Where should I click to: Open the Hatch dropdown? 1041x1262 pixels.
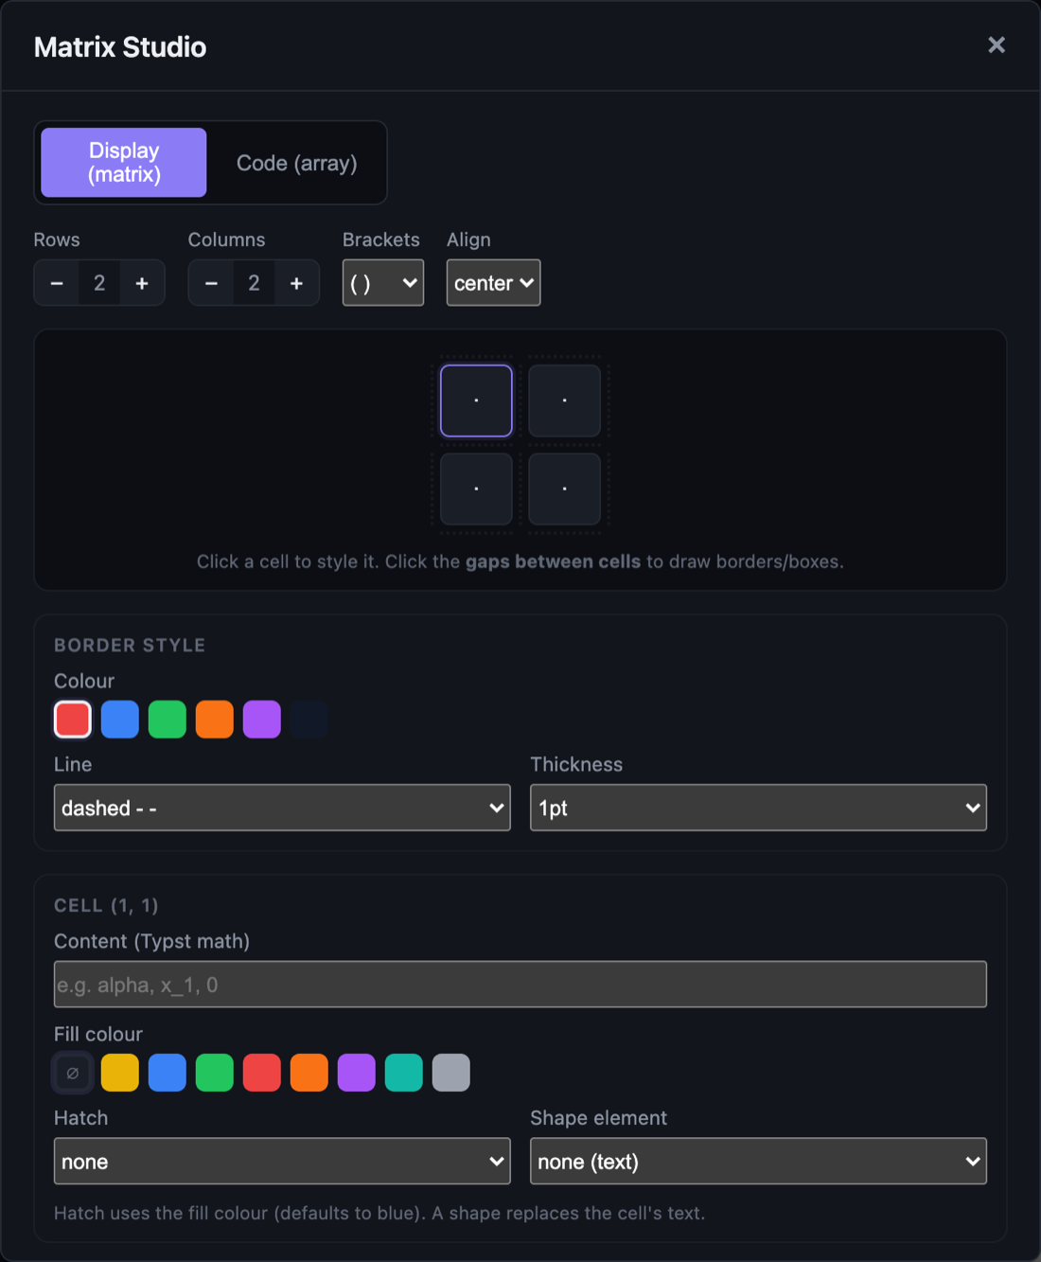pos(282,1162)
